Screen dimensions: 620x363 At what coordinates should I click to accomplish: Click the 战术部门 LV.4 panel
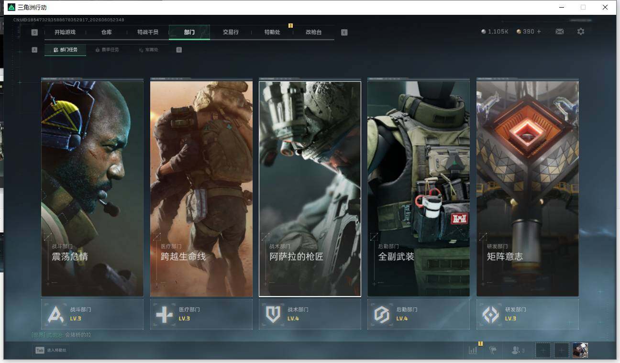310,314
